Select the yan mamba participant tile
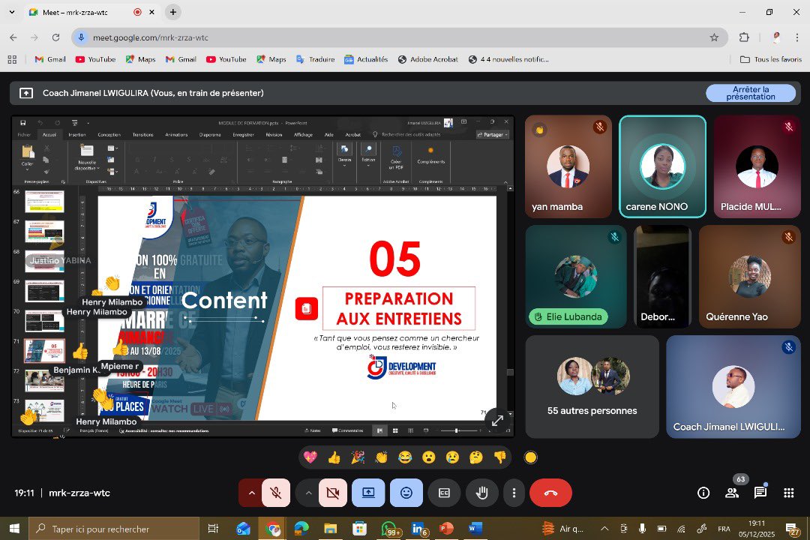Viewport: 810px width, 540px height. 568,166
